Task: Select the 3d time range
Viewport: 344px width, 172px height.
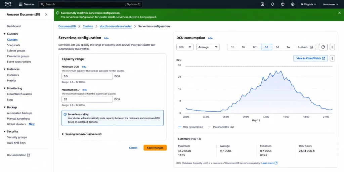Action: click(277, 47)
